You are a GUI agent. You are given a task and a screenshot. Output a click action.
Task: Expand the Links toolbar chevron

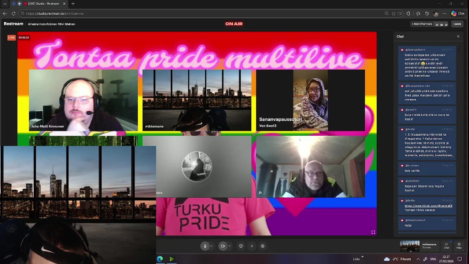(362, 257)
